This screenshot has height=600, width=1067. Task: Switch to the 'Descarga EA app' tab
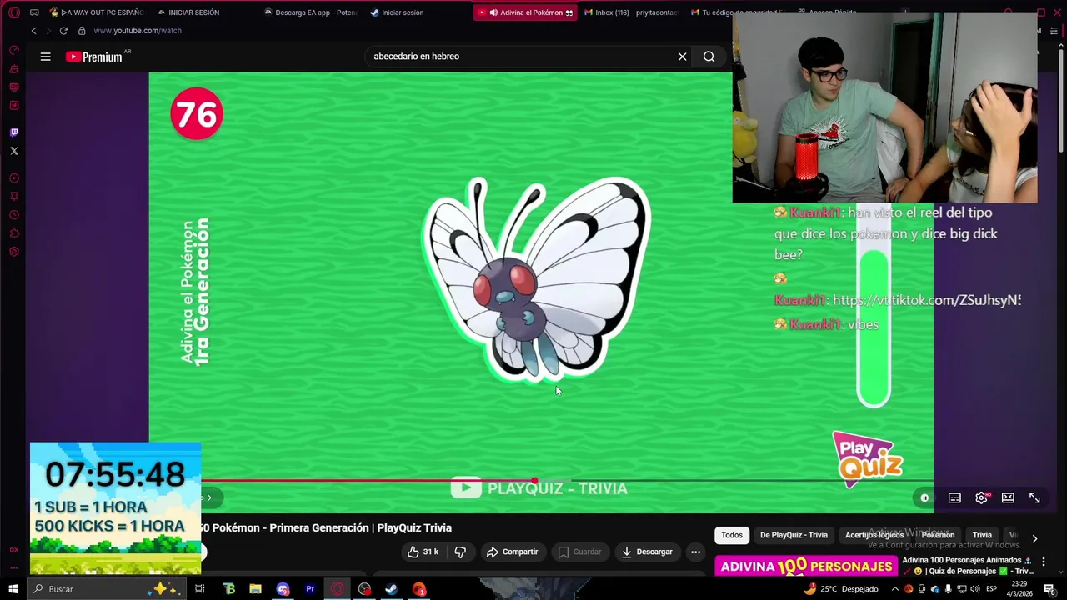[310, 12]
